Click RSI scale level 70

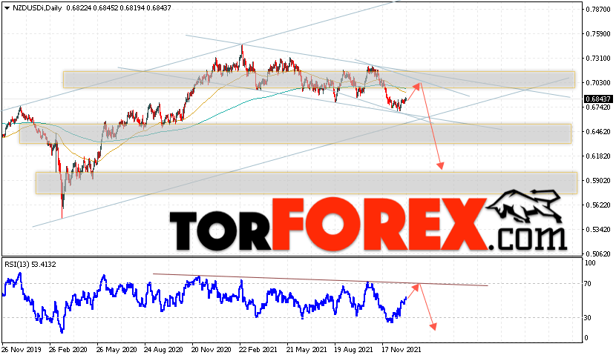[x=588, y=284]
